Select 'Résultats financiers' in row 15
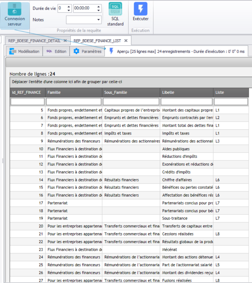 tap(131, 188)
